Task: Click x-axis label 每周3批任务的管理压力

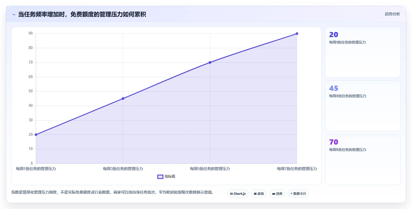Action: 123,169
